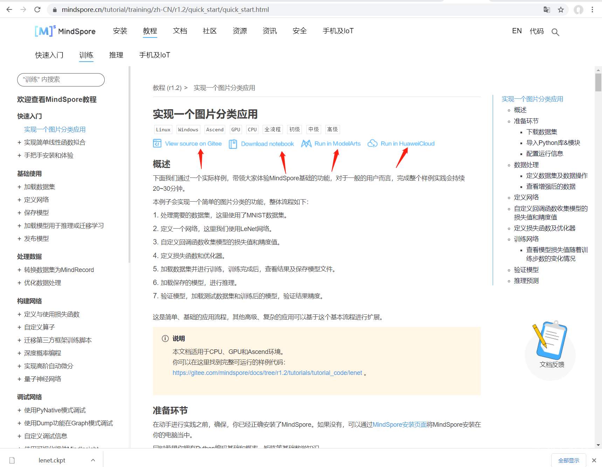Image resolution: width=602 pixels, height=467 pixels.
Task: Jump to 数据处理 in the page outline
Action: (526, 165)
